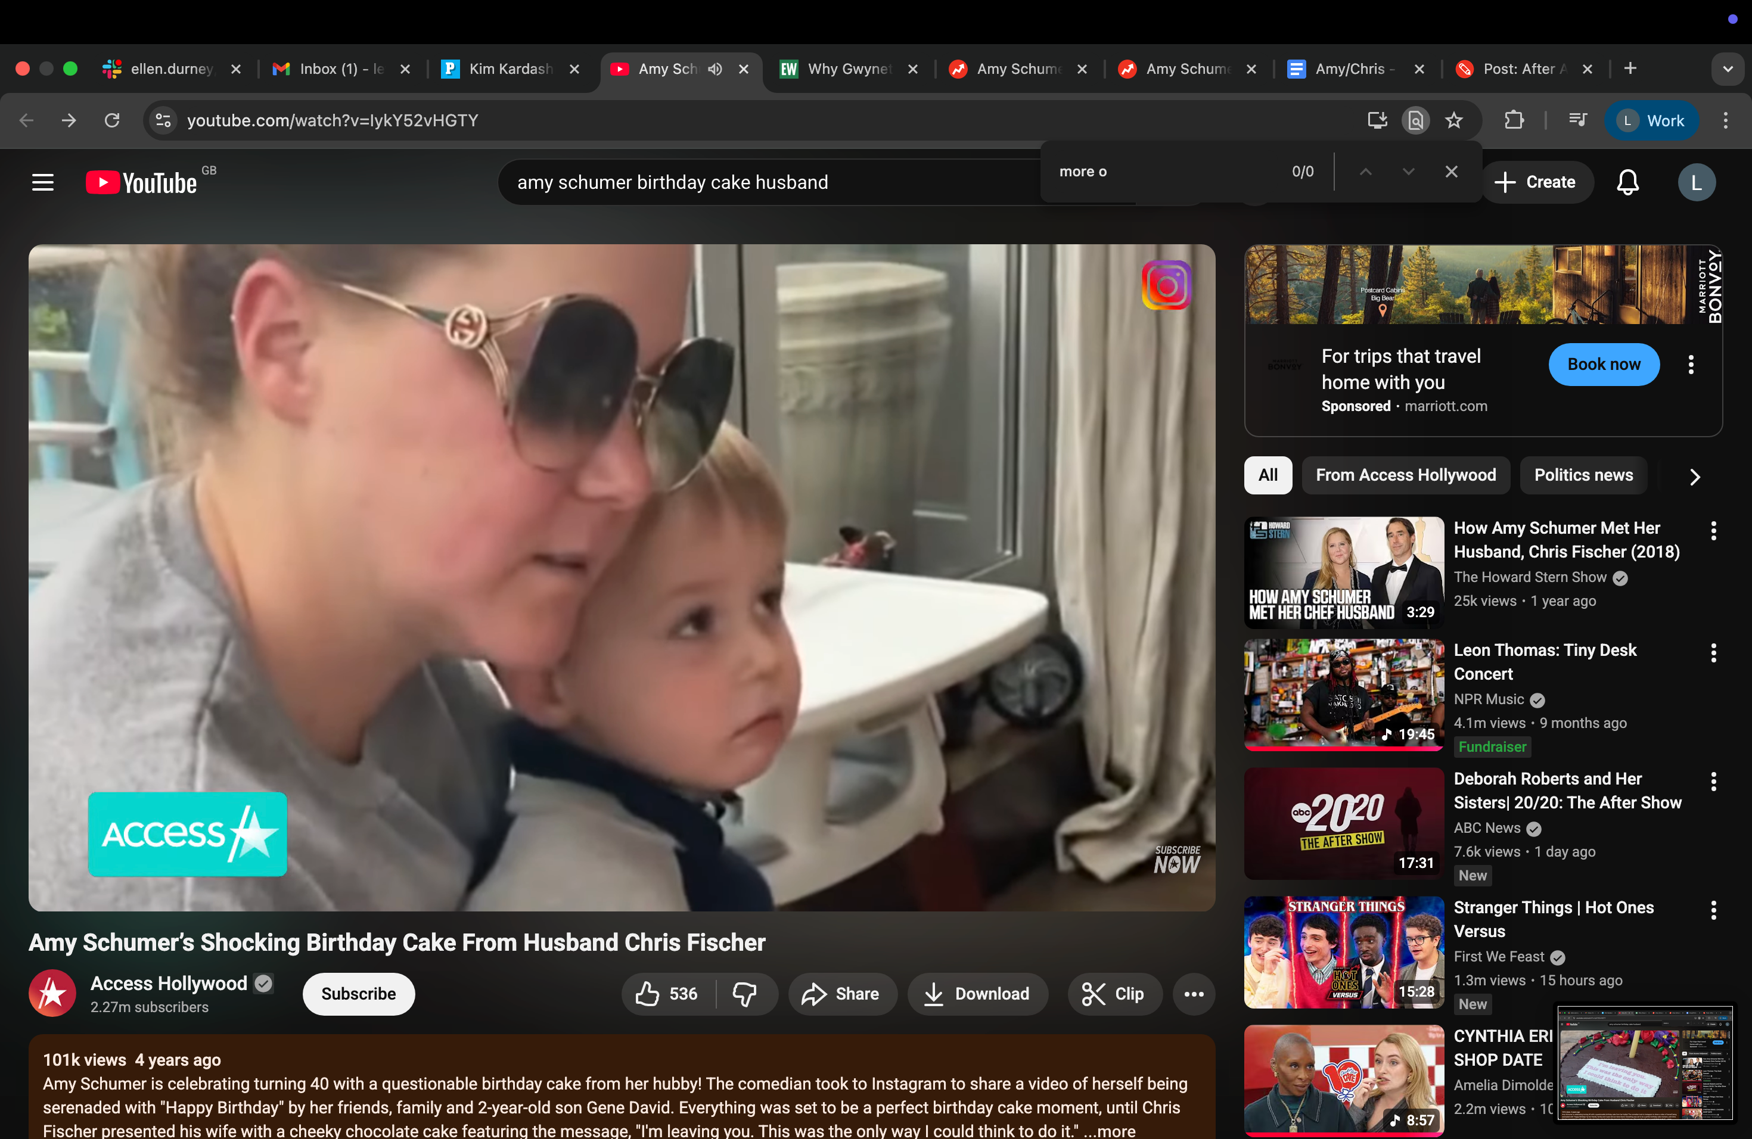Open the YouTube hamburger guide menu
The height and width of the screenshot is (1139, 1752).
[43, 182]
